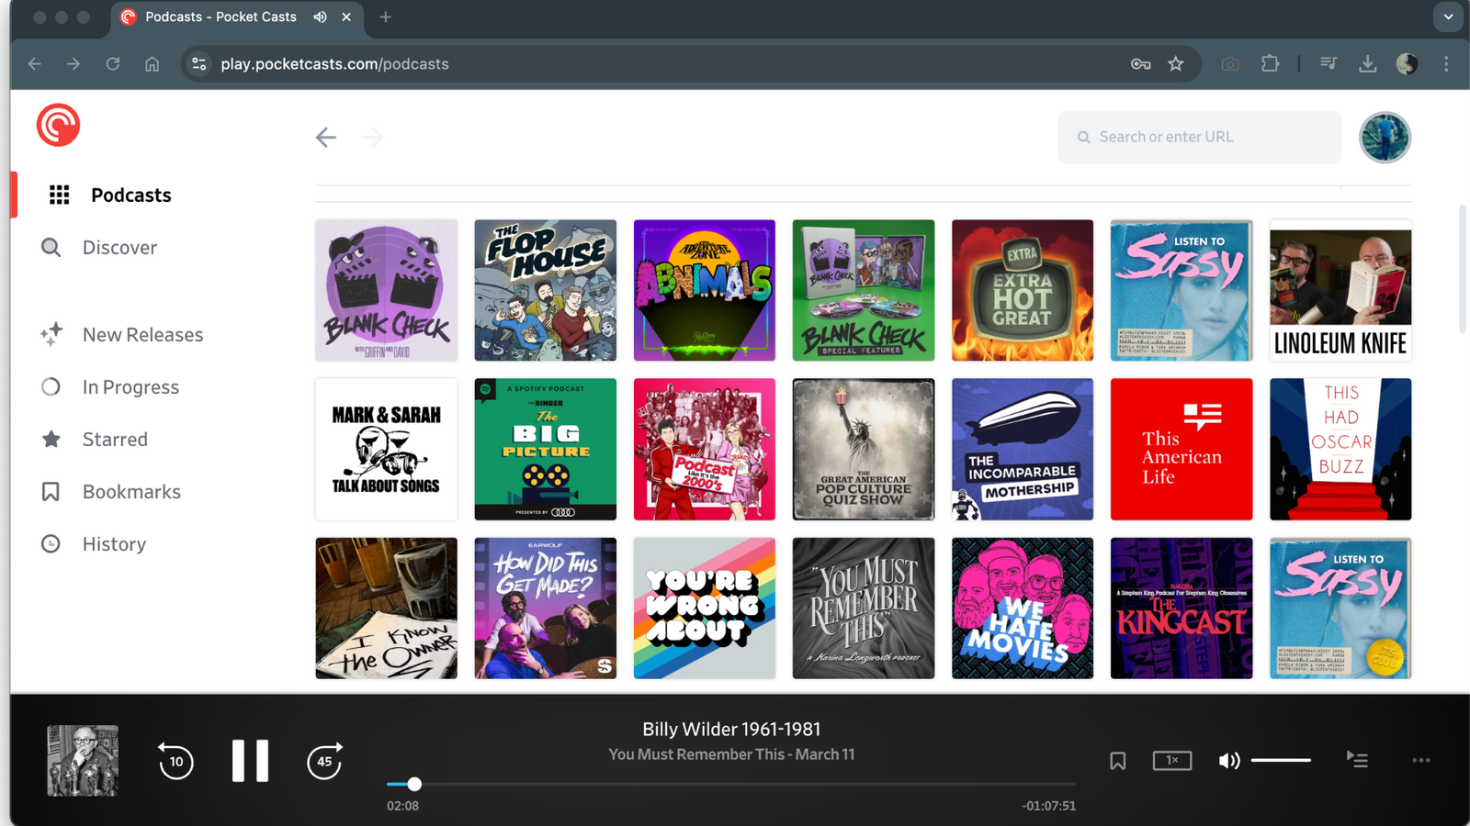The width and height of the screenshot is (1470, 826).
Task: Pause the playing episode
Action: (250, 761)
